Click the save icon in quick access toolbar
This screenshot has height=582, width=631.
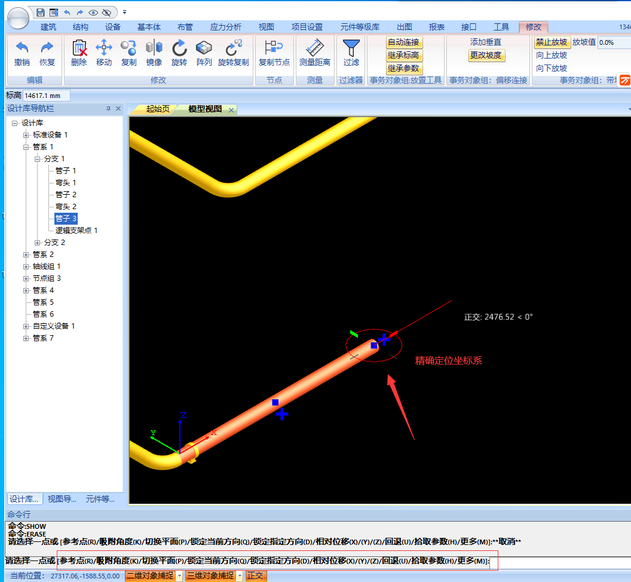[x=40, y=13]
